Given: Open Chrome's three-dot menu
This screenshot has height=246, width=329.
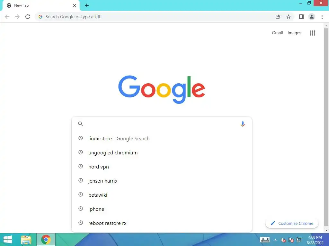Looking at the screenshot, I should click(x=322, y=17).
